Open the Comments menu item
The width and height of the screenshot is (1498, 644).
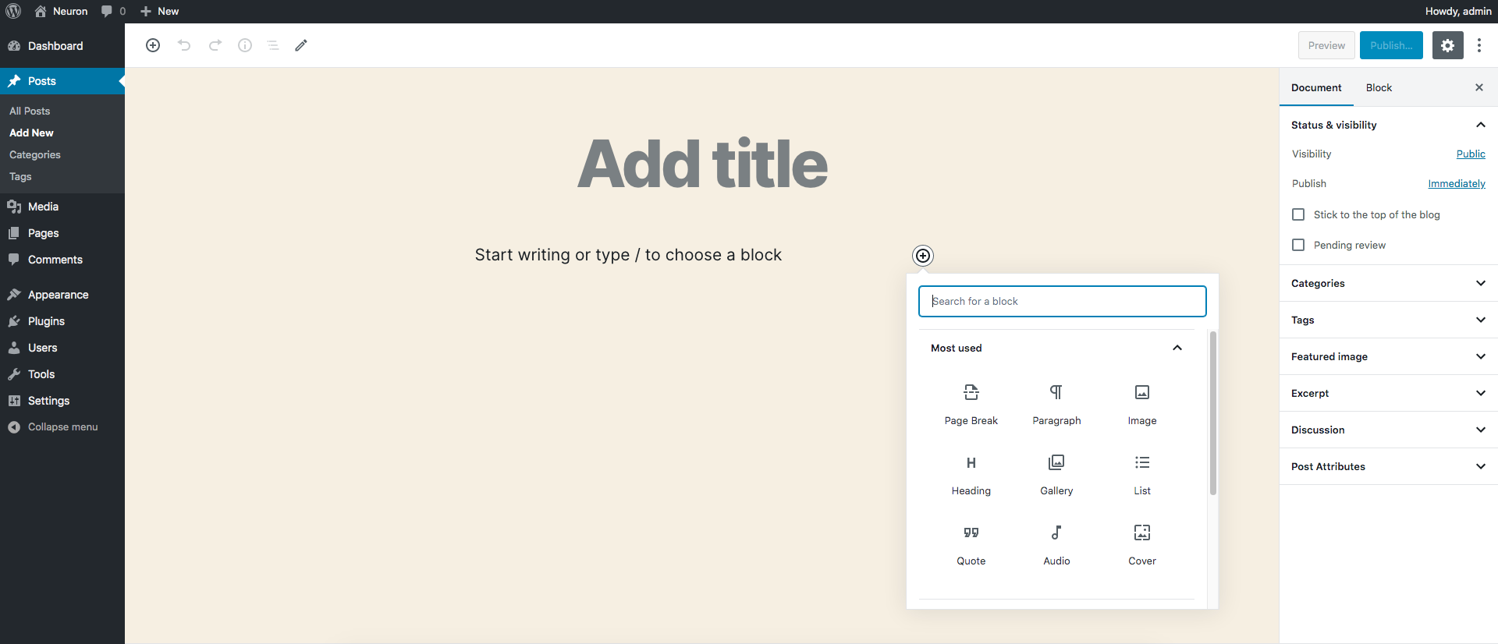click(x=62, y=260)
